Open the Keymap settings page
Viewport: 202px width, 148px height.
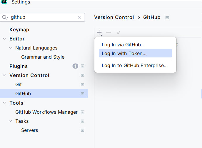19,30
